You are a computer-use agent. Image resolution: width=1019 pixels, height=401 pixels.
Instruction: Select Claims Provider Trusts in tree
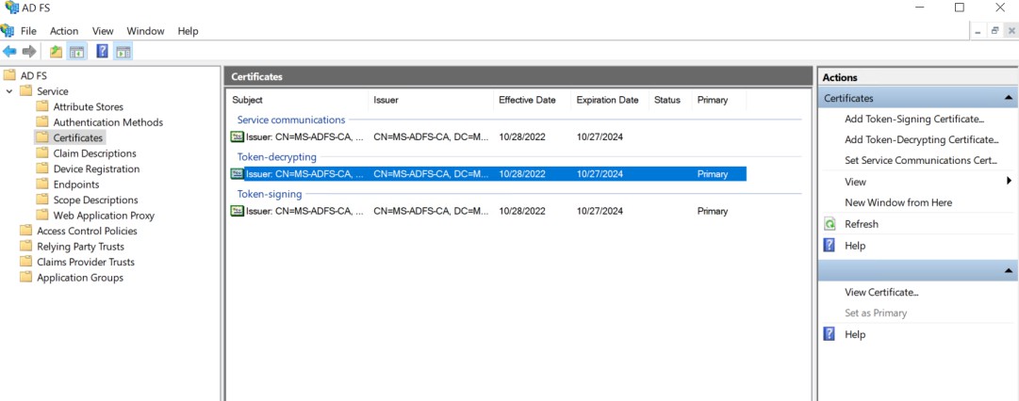pyautogui.click(x=86, y=262)
